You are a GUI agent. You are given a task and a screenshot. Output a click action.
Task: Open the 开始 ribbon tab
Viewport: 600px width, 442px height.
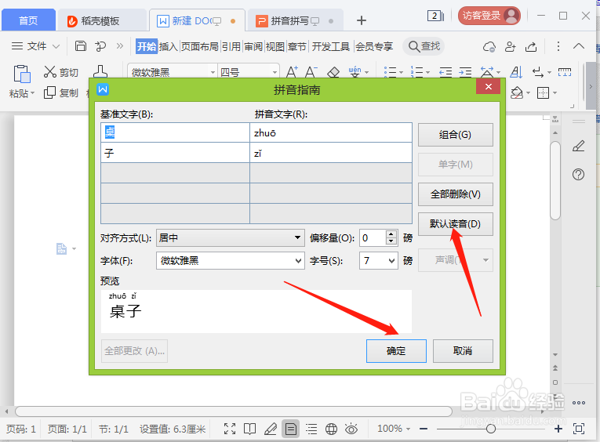tap(147, 46)
